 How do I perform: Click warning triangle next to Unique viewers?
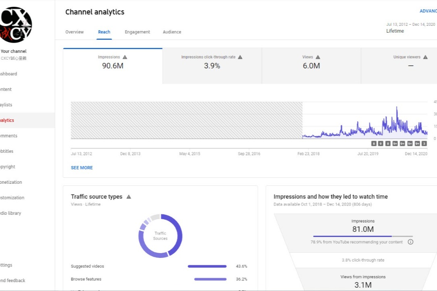tap(425, 57)
